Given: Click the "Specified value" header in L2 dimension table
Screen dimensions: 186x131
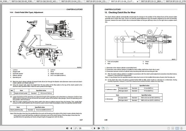Looking at the screenshot, I should click(146, 95).
